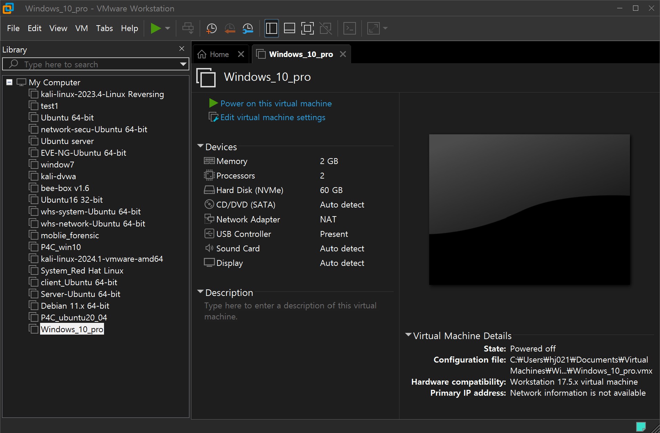
Task: Click Edit virtual machine settings link
Action: pos(273,117)
